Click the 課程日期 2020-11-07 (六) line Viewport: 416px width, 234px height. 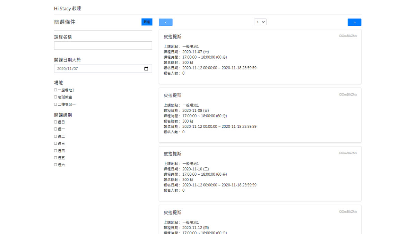[x=186, y=52]
